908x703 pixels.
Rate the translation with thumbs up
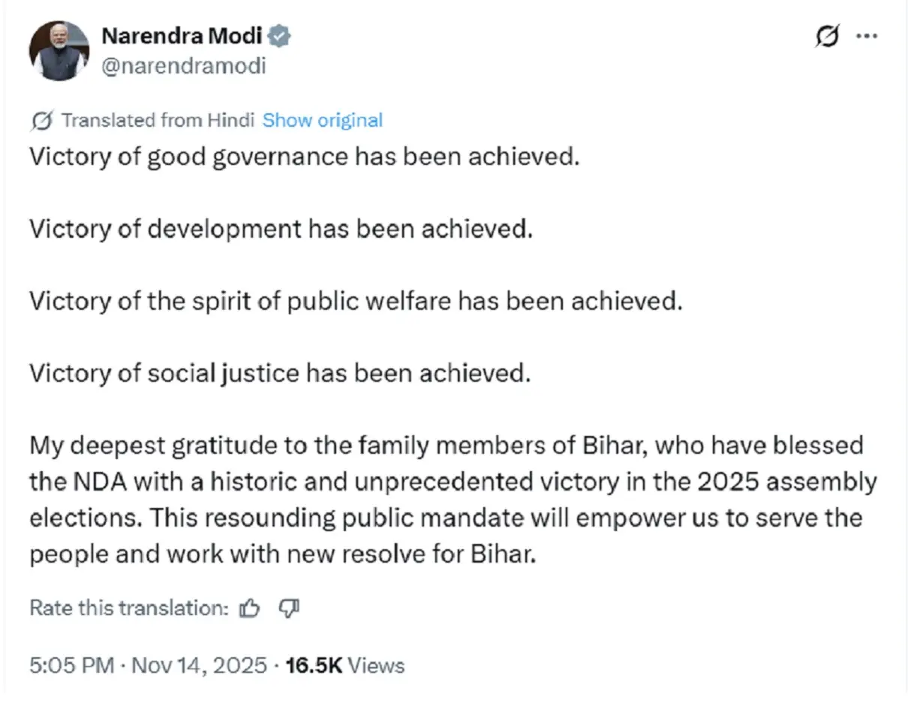[249, 608]
